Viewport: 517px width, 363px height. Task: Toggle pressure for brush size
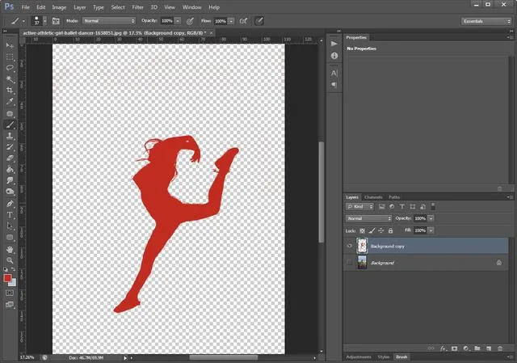[259, 21]
